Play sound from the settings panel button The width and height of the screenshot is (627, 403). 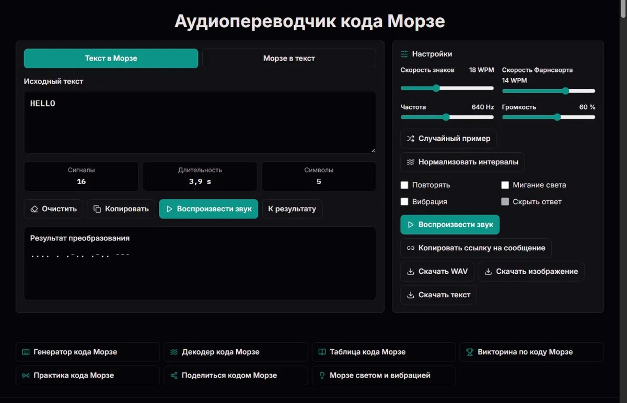(450, 225)
